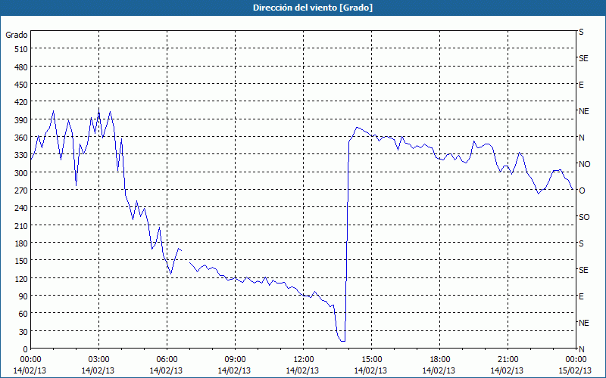The height and width of the screenshot is (378, 606).
Task: Click the 240 degree axis label
Action: click(21, 208)
